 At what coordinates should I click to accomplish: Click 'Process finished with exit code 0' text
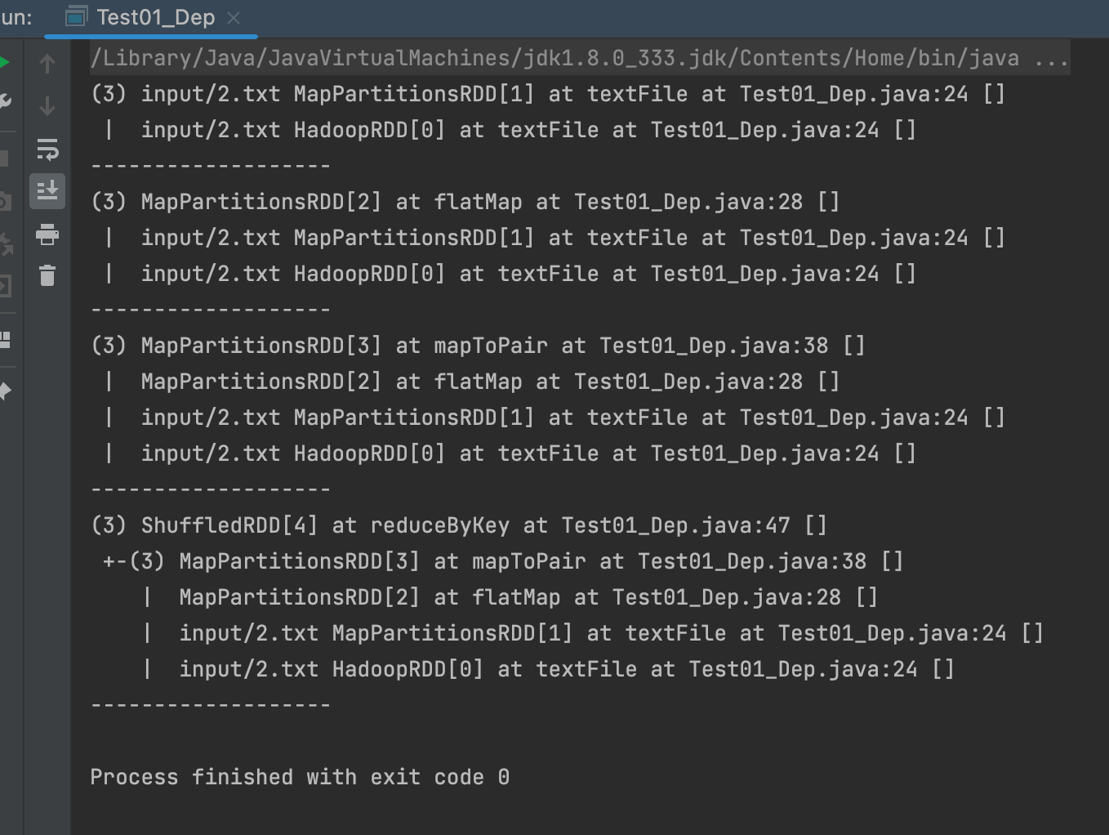tap(300, 777)
